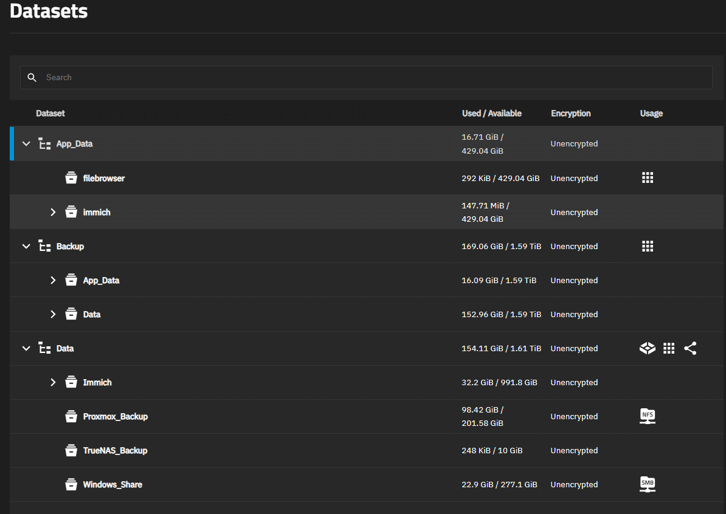Click the 16.09 GiB / 1.59 TiB value

[x=499, y=280]
